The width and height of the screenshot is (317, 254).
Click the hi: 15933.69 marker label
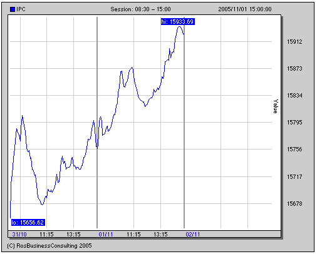coord(178,22)
